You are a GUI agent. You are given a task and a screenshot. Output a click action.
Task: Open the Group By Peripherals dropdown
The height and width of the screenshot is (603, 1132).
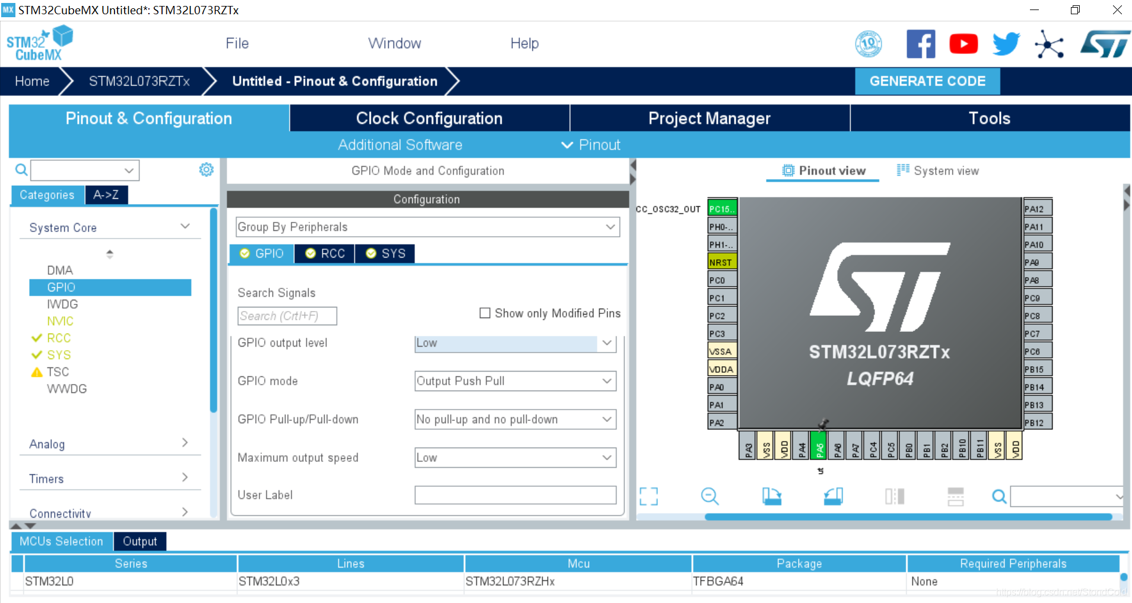[428, 227]
